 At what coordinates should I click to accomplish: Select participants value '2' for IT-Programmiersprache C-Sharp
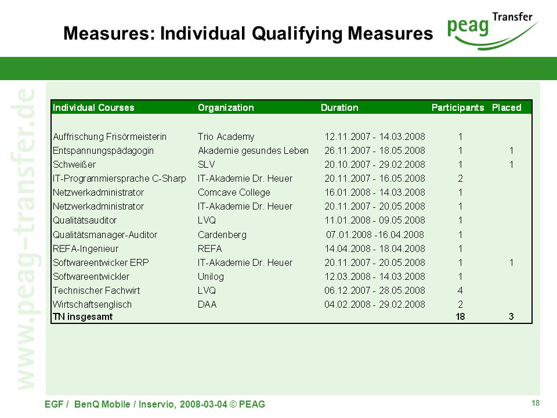click(460, 178)
